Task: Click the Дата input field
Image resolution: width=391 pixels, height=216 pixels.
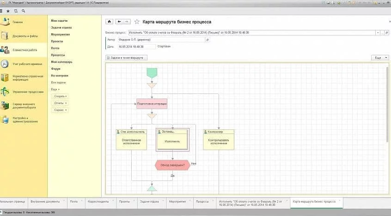Action: 136,47
